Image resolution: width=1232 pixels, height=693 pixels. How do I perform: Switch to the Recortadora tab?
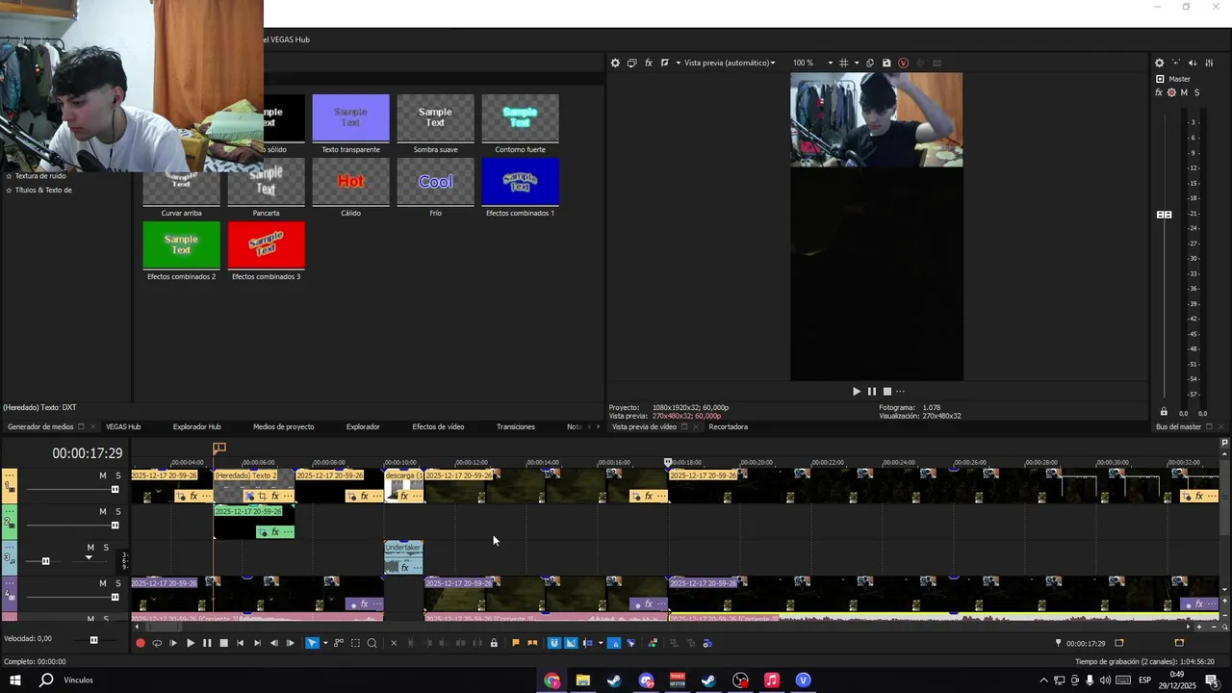coord(728,426)
